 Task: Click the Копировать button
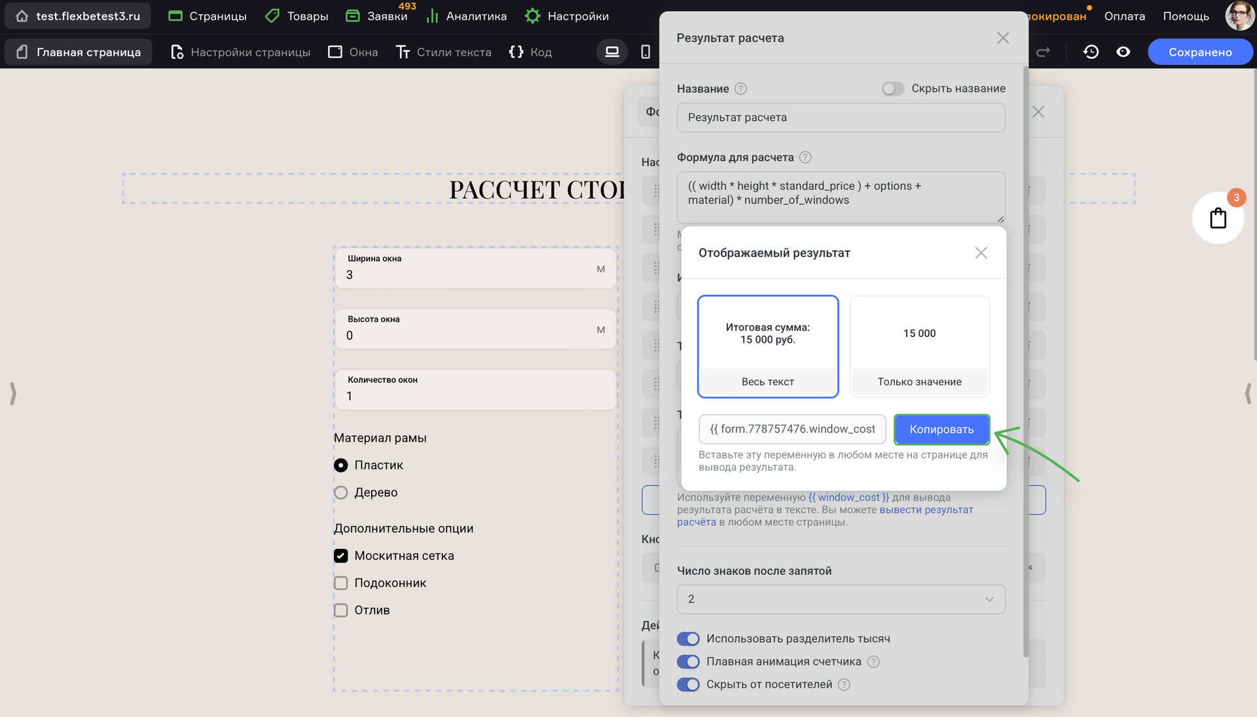point(941,430)
